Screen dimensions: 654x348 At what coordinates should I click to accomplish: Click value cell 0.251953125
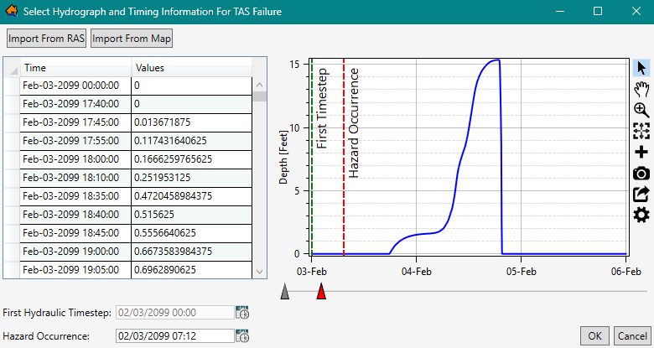[x=191, y=178]
